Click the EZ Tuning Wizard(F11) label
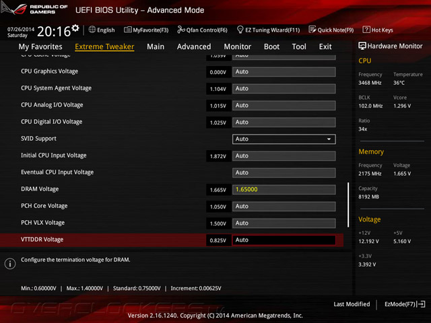This screenshot has height=323, width=431. pyautogui.click(x=272, y=30)
